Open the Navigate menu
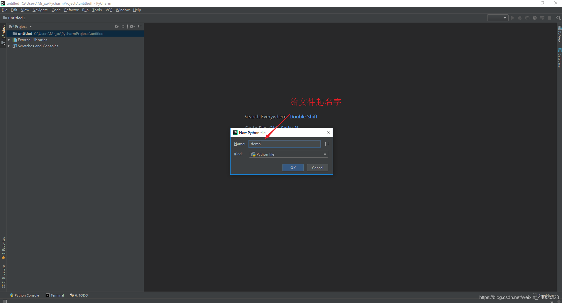Image resolution: width=562 pixels, height=303 pixels. point(40,10)
